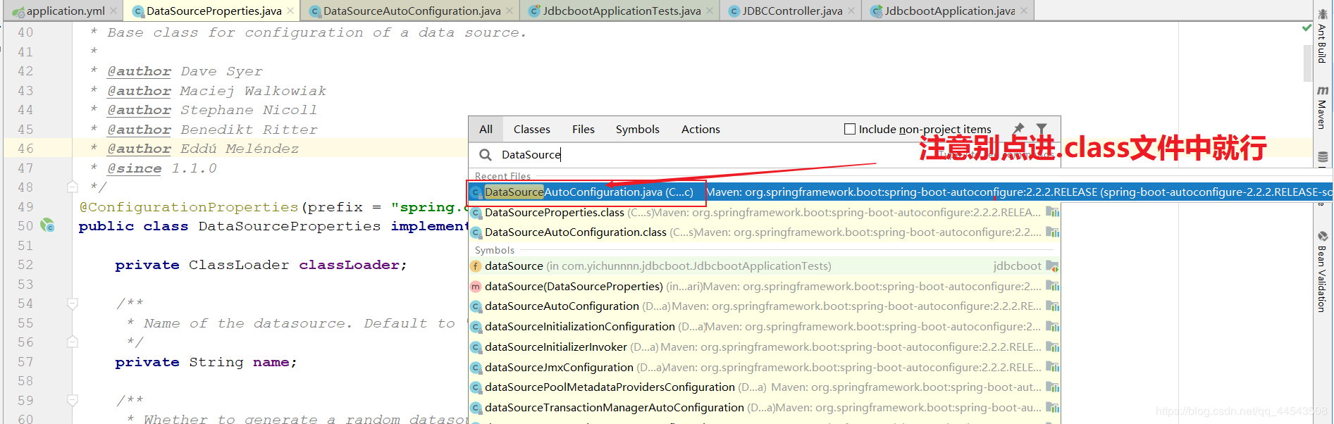Switch to the Actions search tab
Screen dimensions: 1334x424
(x=700, y=129)
